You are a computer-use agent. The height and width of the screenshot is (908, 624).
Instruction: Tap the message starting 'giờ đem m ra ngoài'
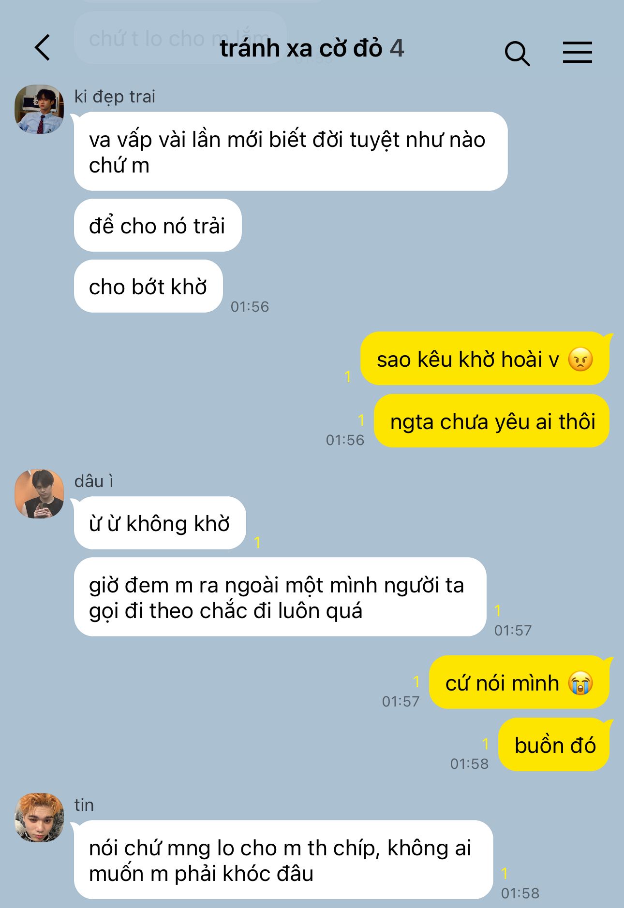click(280, 597)
